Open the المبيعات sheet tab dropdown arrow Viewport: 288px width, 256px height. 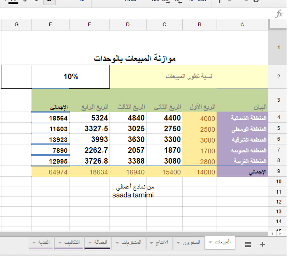(x=210, y=242)
